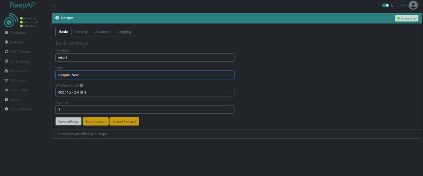Expand the Interface wlan1 dropdown
Screen dimensions: 423x176
coord(145,58)
